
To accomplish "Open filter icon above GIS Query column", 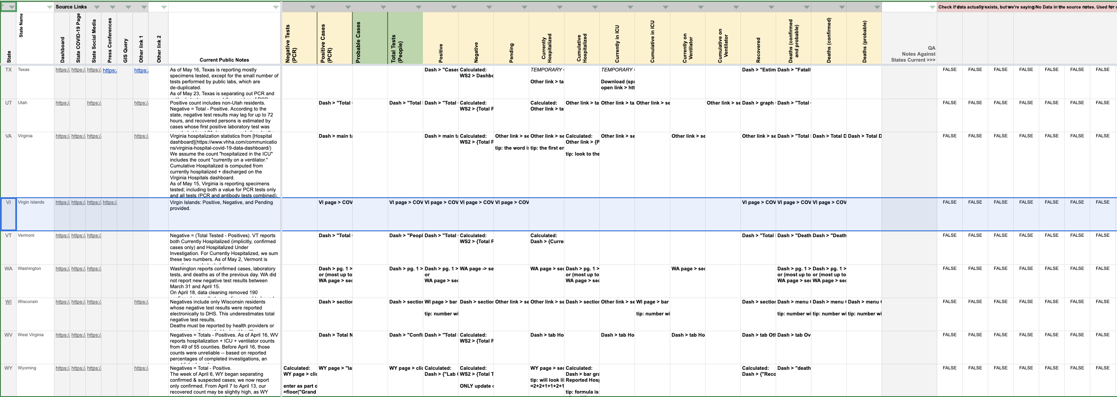I will click(x=128, y=7).
